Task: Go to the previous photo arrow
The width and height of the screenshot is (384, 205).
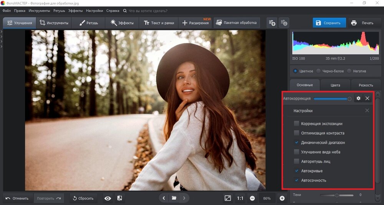Action: tap(164, 198)
